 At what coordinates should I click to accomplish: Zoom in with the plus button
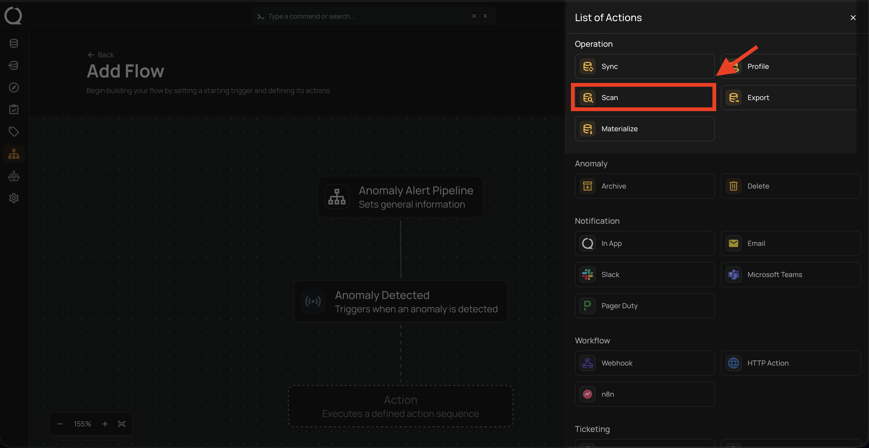(105, 424)
